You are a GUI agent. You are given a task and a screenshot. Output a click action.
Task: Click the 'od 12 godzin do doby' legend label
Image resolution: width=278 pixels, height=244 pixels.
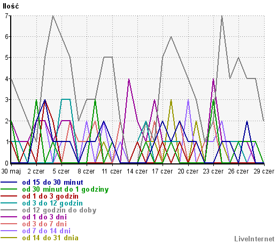tap(59, 210)
